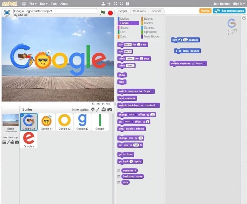Open the People dropdown in the palette's switch costume block
Screen dimensions: 247x204
pyautogui.click(x=148, y=91)
